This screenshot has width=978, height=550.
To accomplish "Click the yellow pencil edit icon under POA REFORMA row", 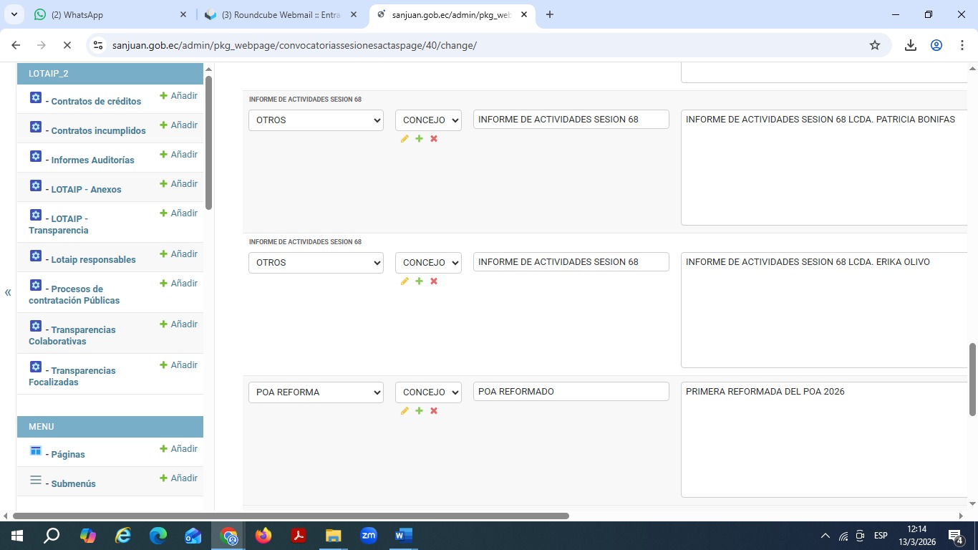I will [x=405, y=411].
